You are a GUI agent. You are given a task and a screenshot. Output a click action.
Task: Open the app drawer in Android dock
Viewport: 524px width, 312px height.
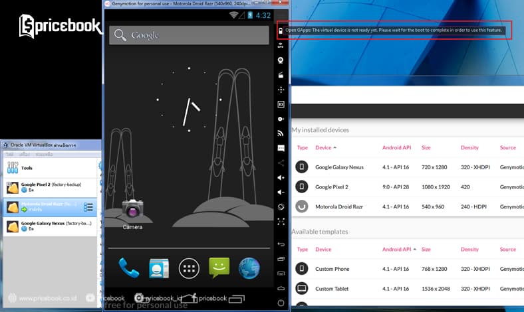pyautogui.click(x=189, y=268)
